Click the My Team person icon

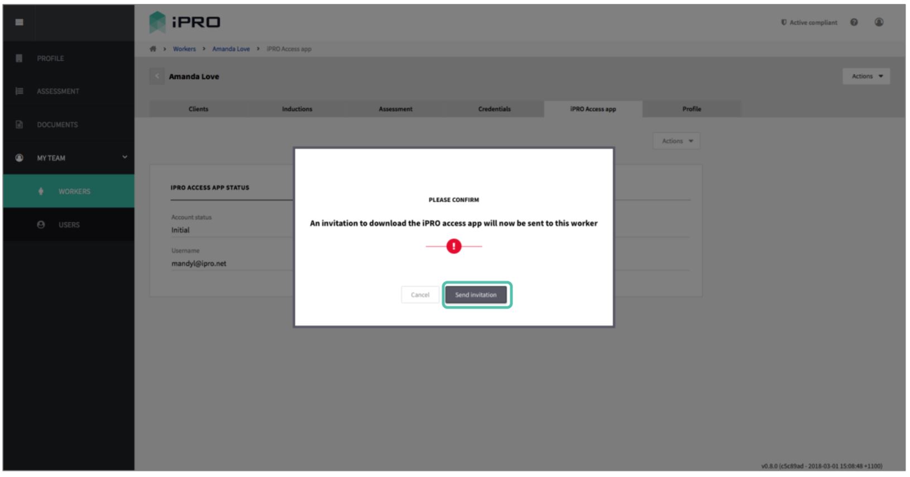pos(20,158)
